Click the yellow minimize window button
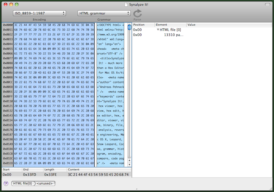The width and height of the screenshot is (274, 192). [11, 4]
